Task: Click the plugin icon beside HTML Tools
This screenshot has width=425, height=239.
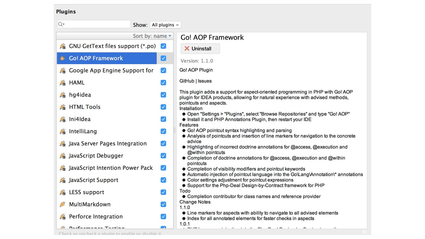Action: coord(63,107)
